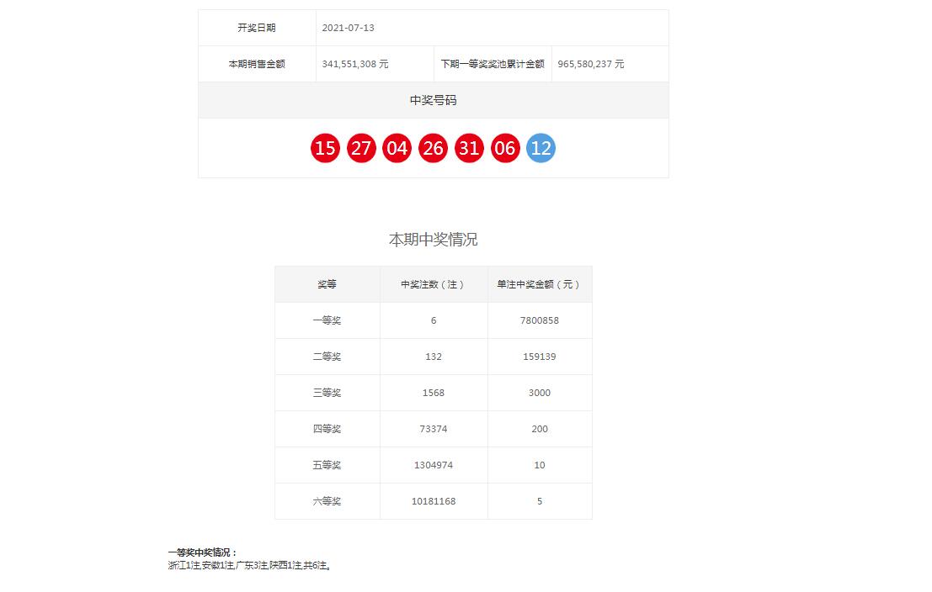
Task: Select sixth prize count 10181168
Action: [x=434, y=502]
